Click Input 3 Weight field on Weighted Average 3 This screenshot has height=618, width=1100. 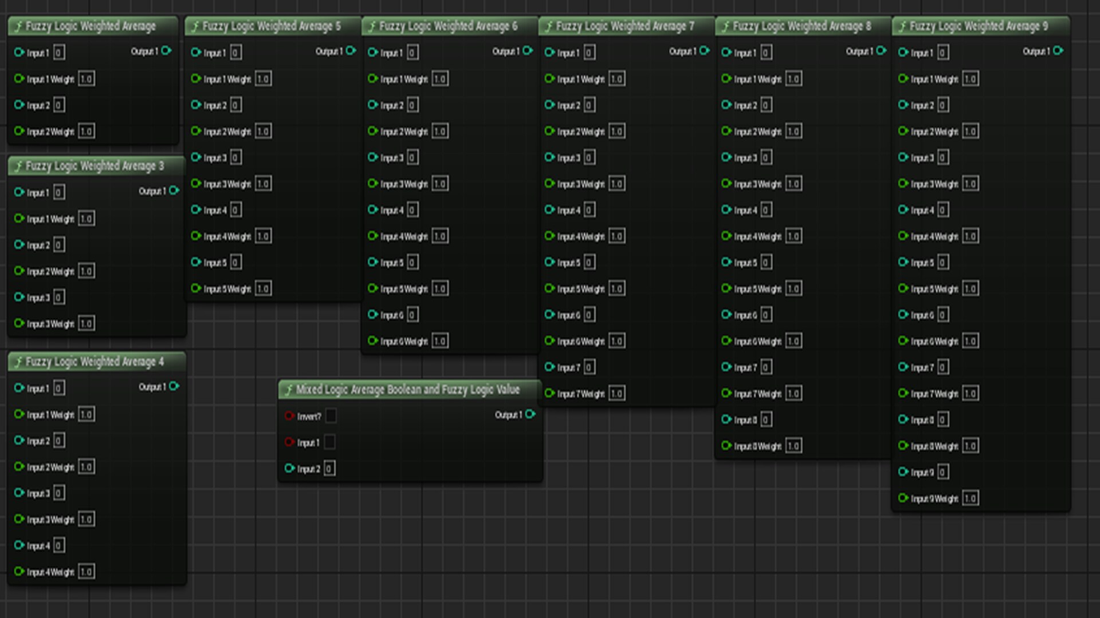click(87, 323)
